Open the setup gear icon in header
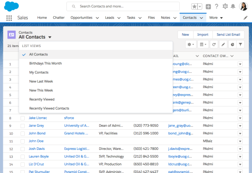Viewport: 252px width, 173px height. 225,6
